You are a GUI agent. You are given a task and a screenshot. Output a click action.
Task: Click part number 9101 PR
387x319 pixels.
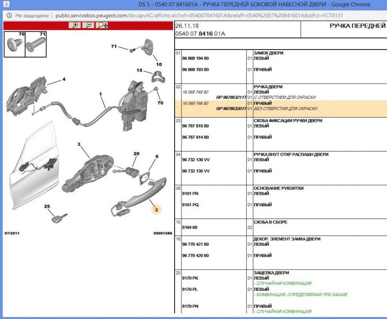pos(191,194)
